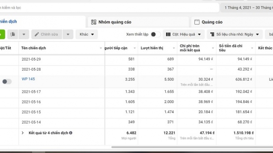Select the 2021-05-15 row date
273x153 pixels.
[x=31, y=112]
